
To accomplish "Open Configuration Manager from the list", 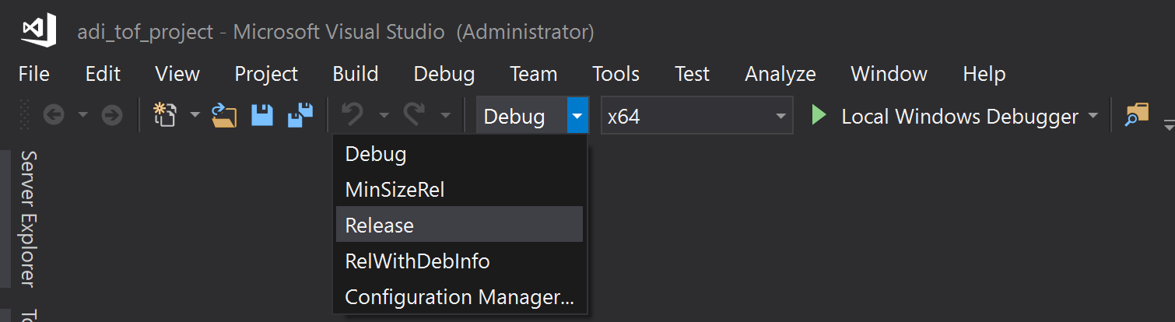I will click(459, 297).
